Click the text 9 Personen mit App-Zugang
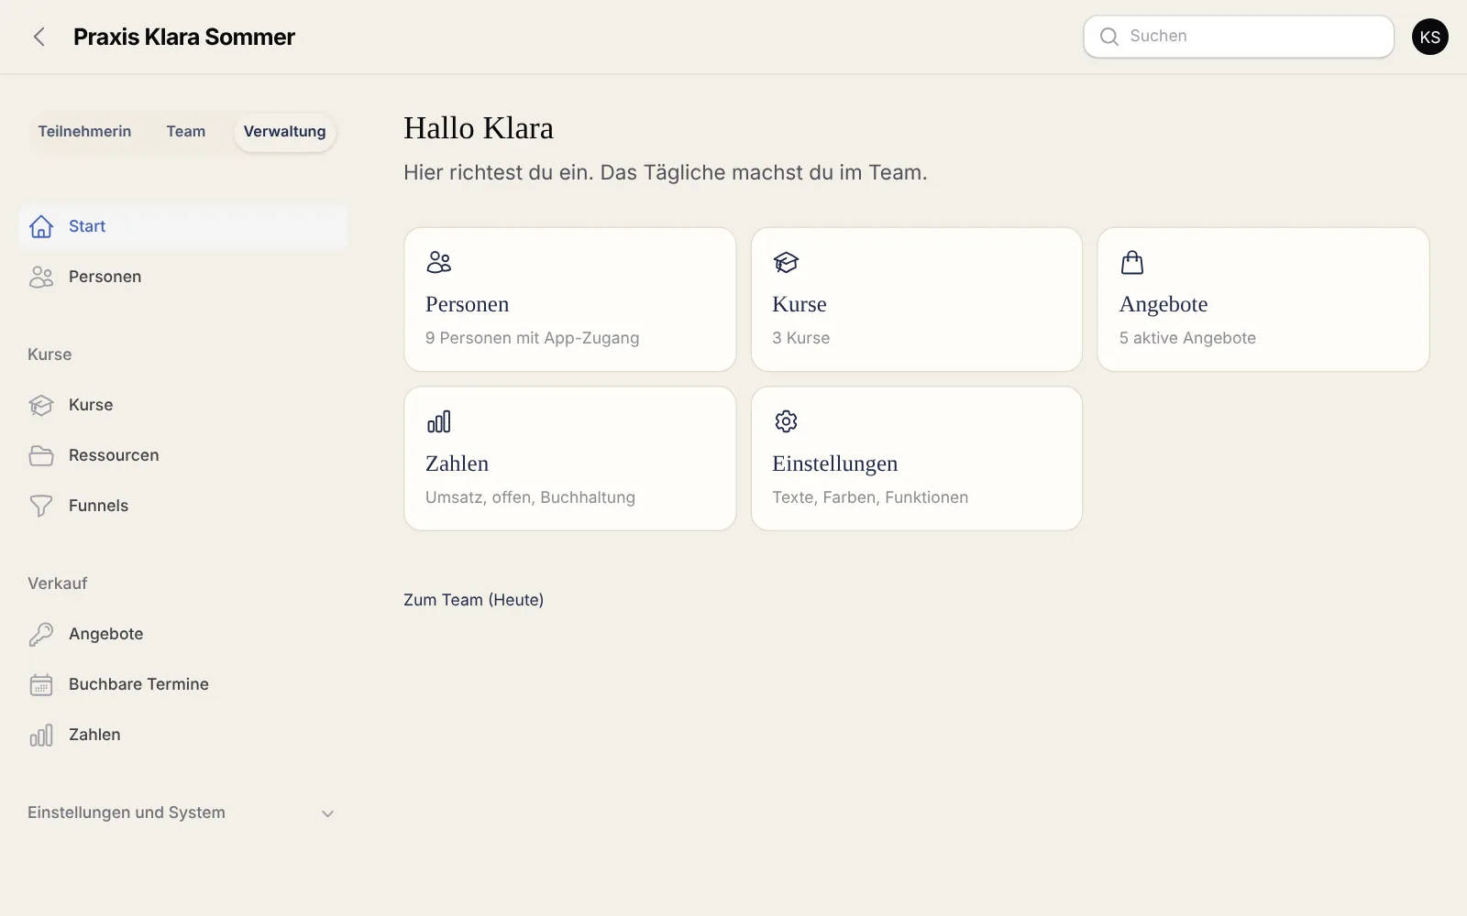 532,338
